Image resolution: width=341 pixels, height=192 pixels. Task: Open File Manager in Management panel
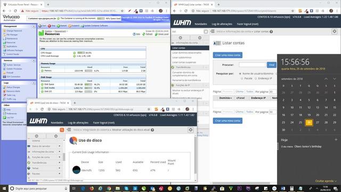click(12, 35)
